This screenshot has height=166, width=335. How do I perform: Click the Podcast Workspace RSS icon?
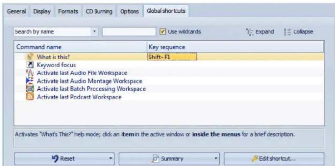pos(30,97)
